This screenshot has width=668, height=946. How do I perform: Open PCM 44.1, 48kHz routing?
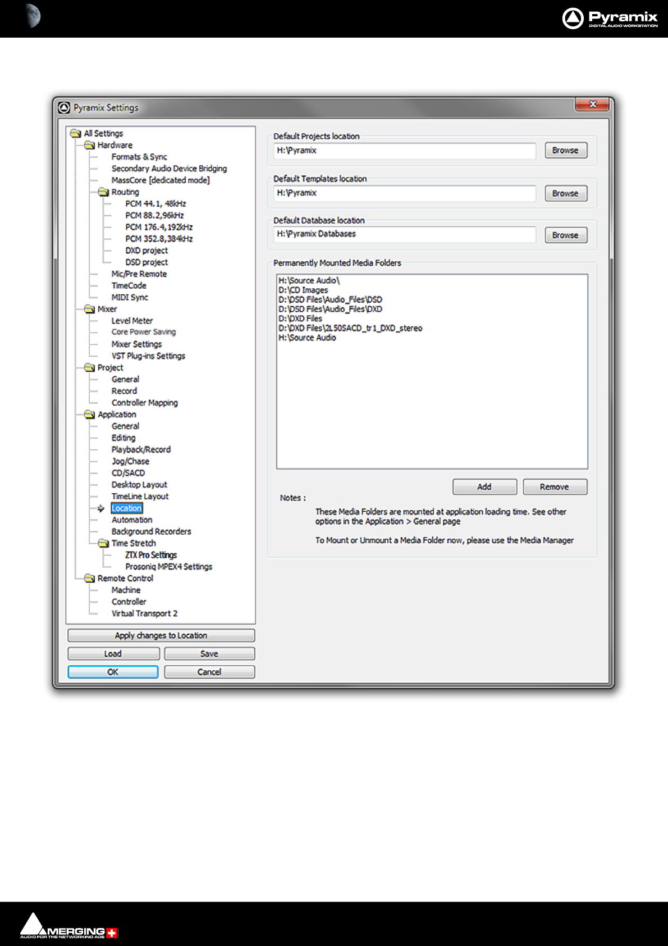coord(155,204)
